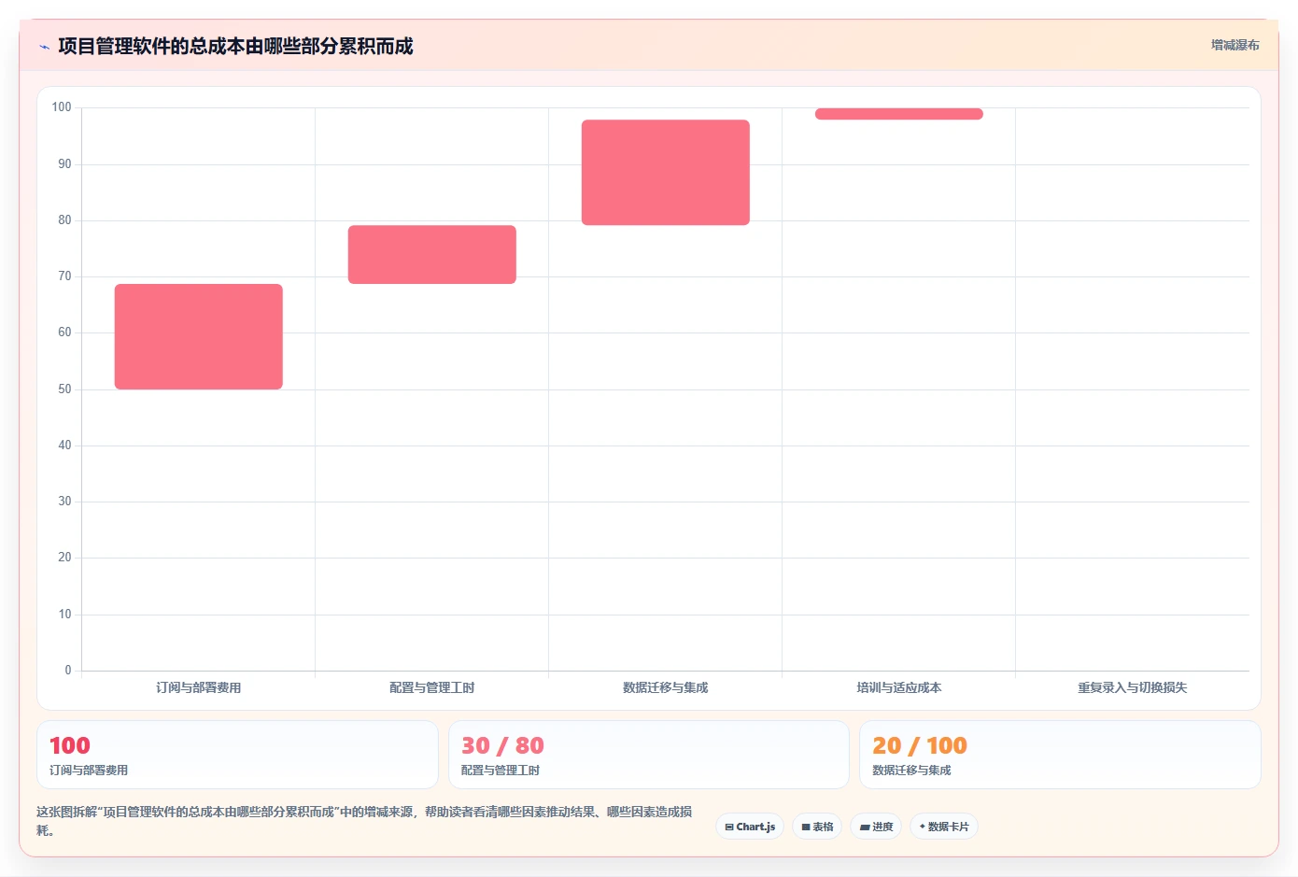Click the x-axis label 配置与管理工时
Screen dimensions: 1298x877
coord(432,687)
